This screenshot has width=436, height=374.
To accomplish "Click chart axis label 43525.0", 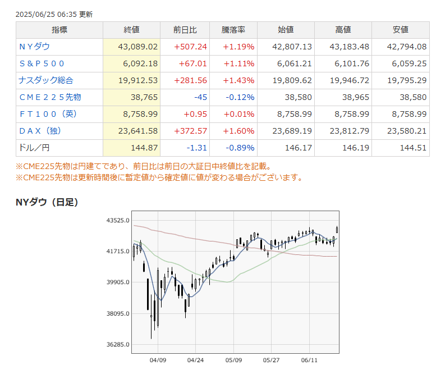I will click(118, 220).
